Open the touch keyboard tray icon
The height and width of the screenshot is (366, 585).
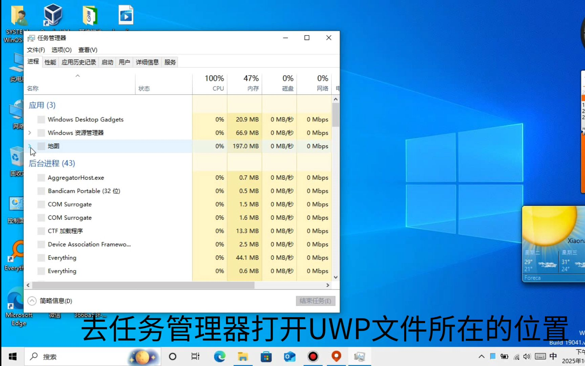(540, 357)
